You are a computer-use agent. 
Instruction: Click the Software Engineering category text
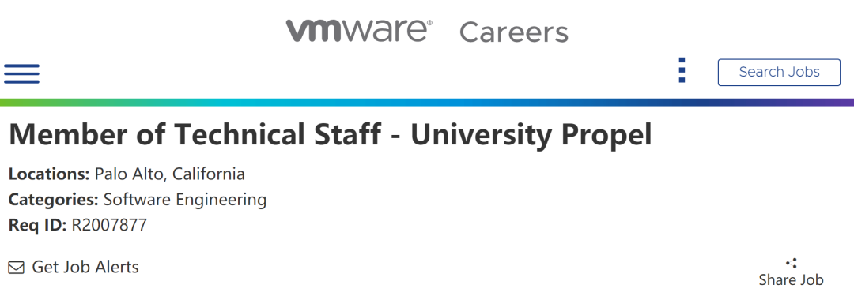(185, 200)
